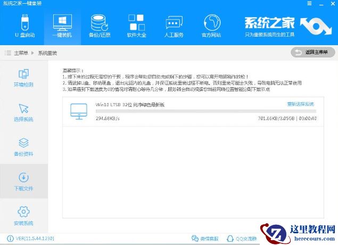This screenshot has height=245, width=338.
Task: Click the 系统之家 arrow logo
Action: [316, 26]
